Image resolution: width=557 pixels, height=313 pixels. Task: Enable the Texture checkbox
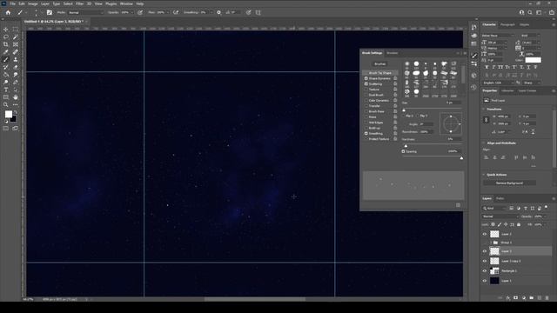pos(366,90)
